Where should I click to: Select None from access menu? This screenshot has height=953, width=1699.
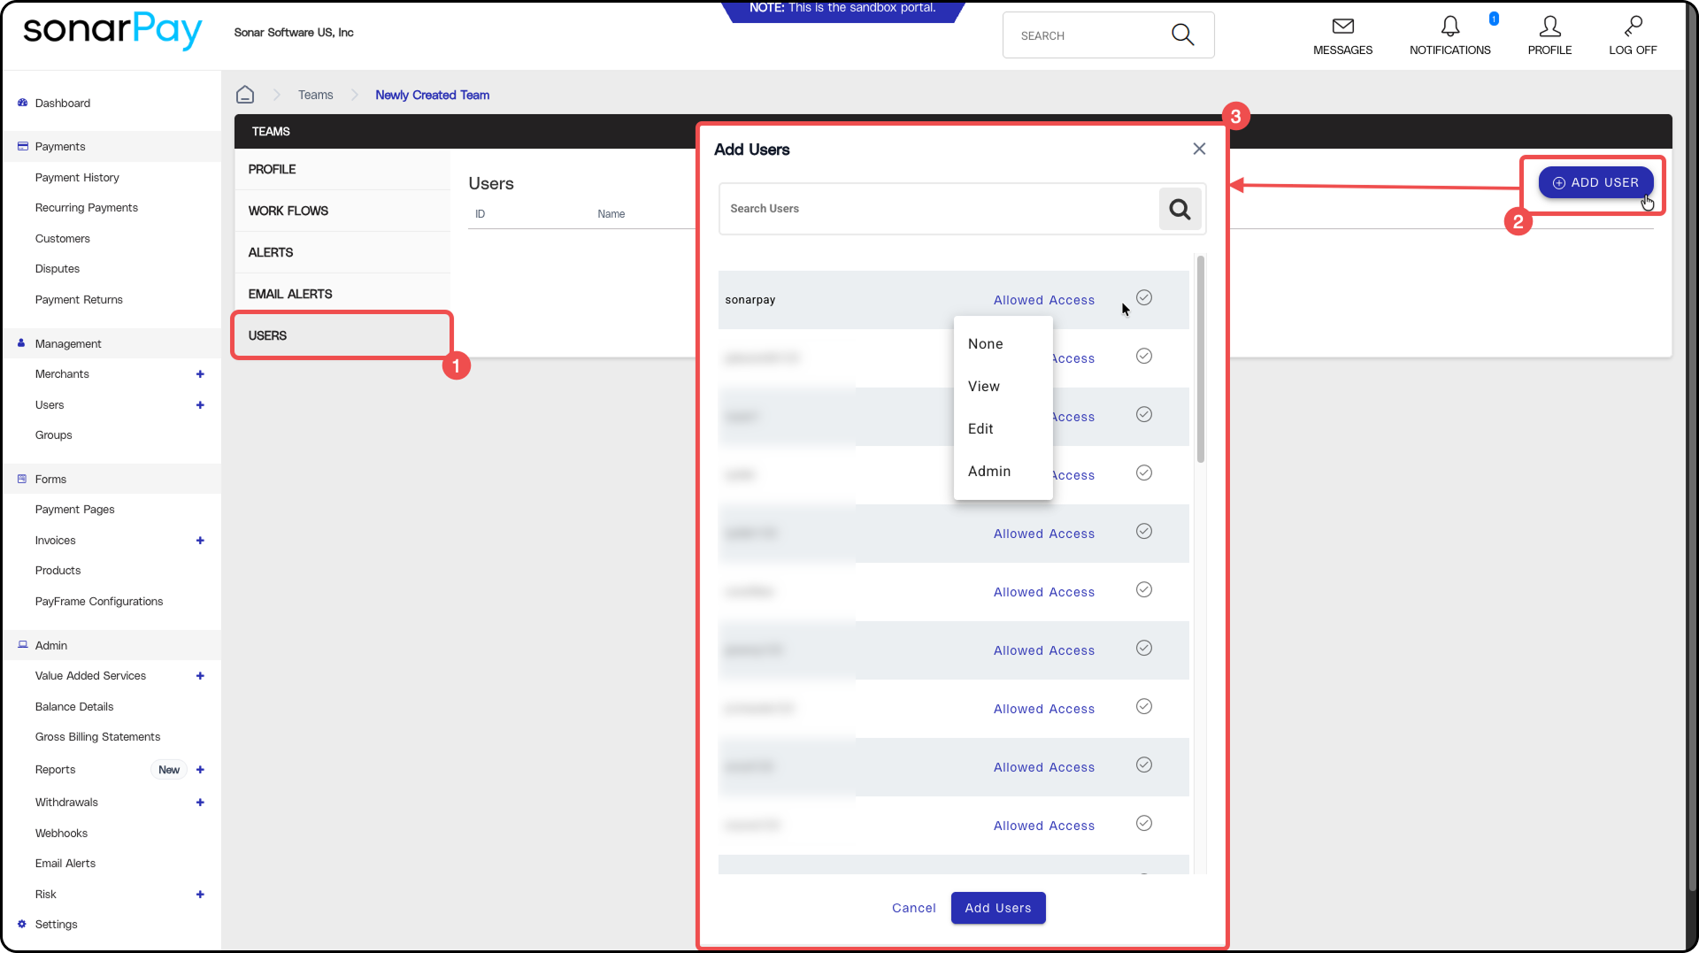pos(1003,344)
